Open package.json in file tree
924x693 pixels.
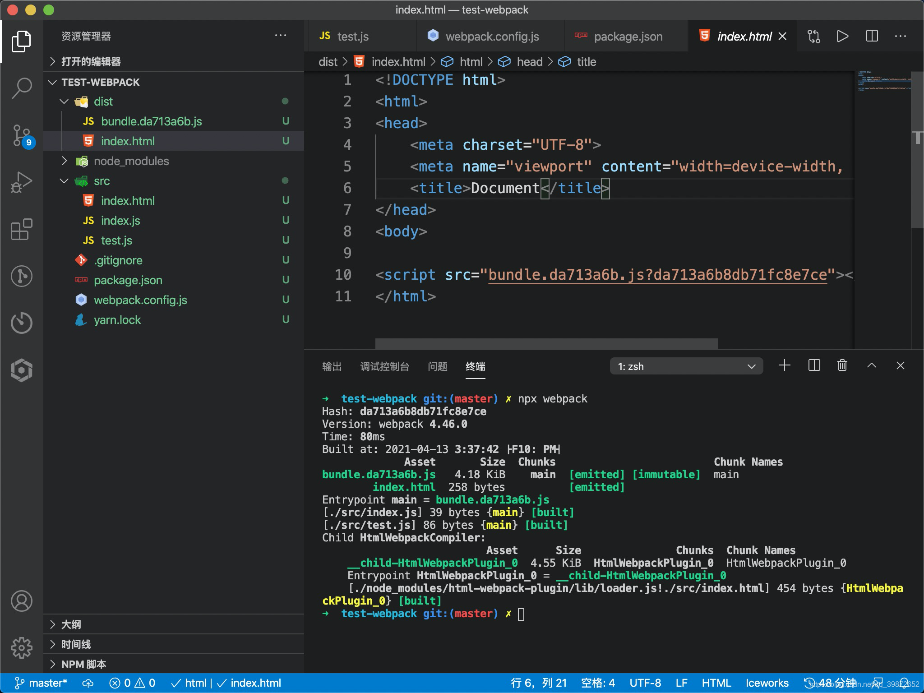(x=174, y=280)
